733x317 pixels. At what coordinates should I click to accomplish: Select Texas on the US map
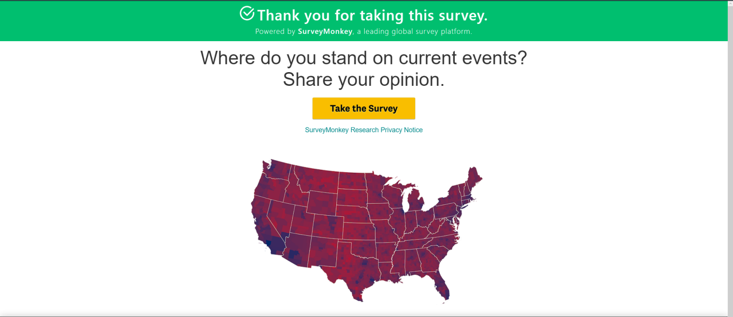pos(350,267)
